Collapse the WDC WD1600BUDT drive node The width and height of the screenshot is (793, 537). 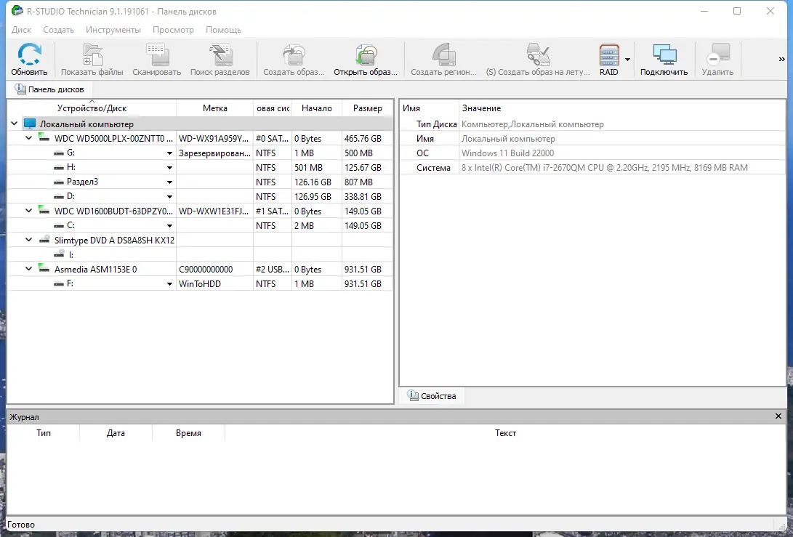pyautogui.click(x=29, y=211)
